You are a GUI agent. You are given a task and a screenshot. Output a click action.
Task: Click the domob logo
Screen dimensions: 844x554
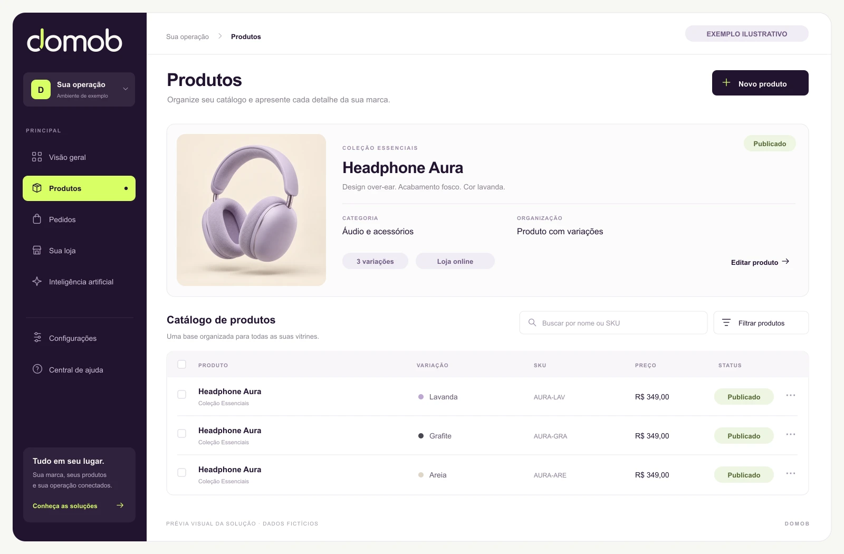coord(74,41)
